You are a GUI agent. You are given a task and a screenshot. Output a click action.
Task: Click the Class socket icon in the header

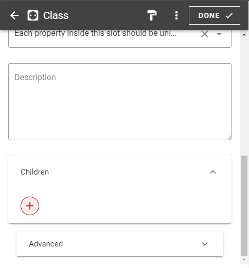tap(33, 15)
